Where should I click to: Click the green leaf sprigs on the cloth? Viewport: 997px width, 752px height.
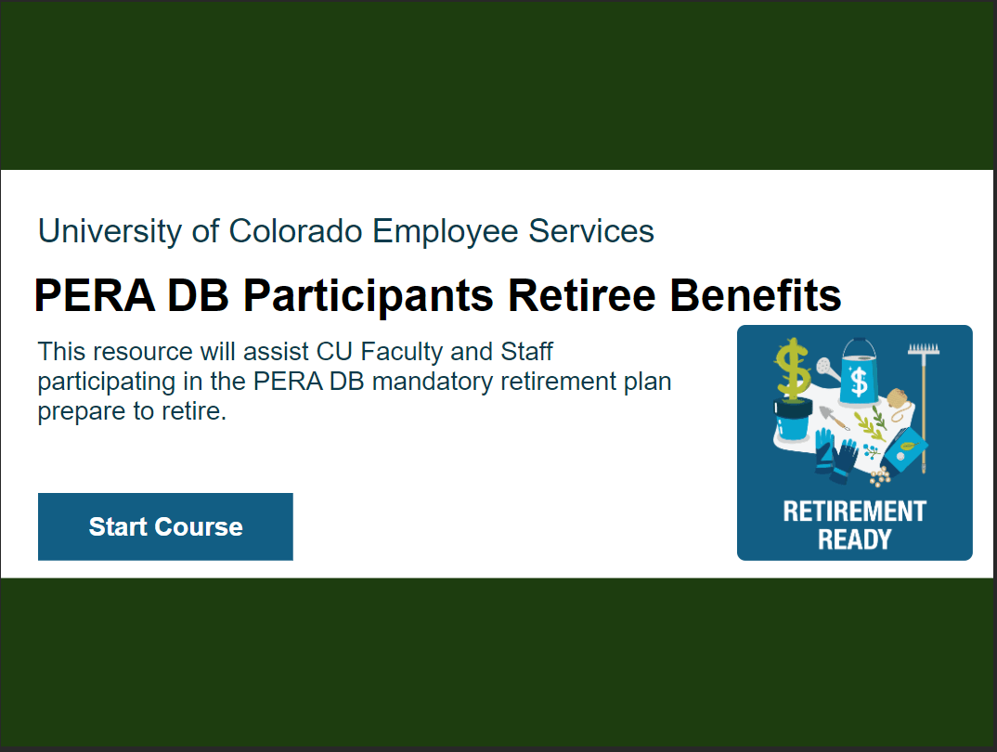[x=871, y=422]
